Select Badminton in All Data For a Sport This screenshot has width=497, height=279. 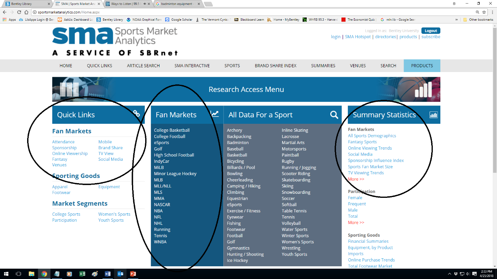(x=238, y=142)
